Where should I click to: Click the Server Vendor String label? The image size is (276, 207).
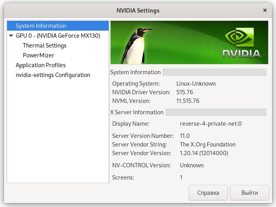coord(139,144)
